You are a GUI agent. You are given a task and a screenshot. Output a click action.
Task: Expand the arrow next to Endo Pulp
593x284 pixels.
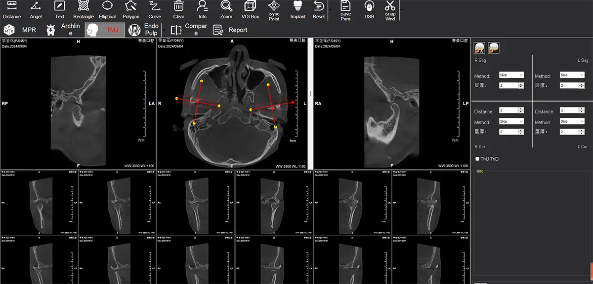point(164,30)
